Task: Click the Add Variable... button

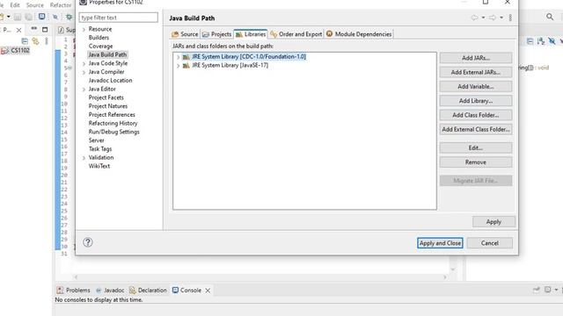Action: [x=476, y=86]
